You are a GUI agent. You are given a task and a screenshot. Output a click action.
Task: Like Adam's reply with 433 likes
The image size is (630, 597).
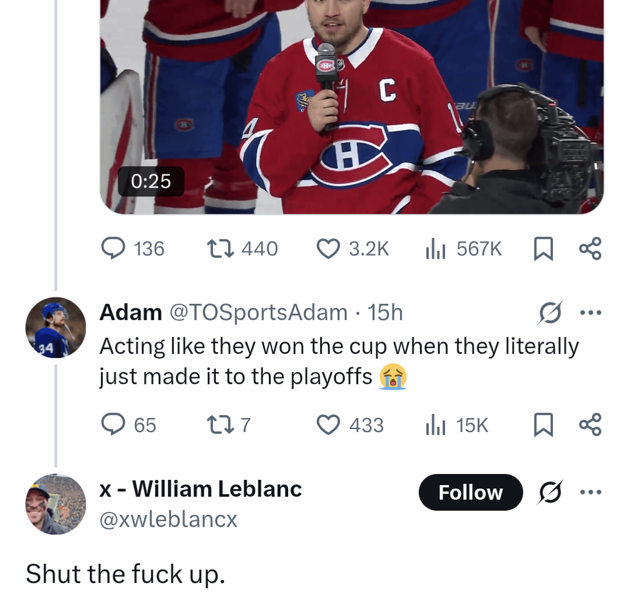330,424
